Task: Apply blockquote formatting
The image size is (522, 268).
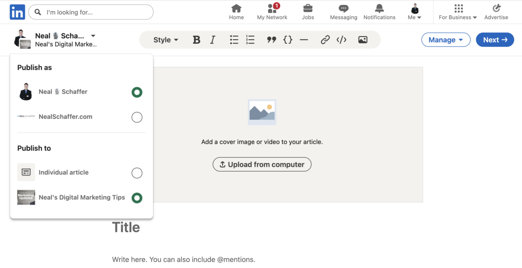Action: point(271,40)
